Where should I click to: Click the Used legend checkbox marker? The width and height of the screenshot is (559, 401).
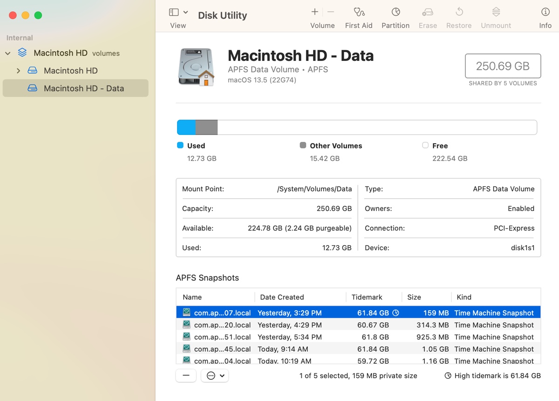tap(180, 145)
